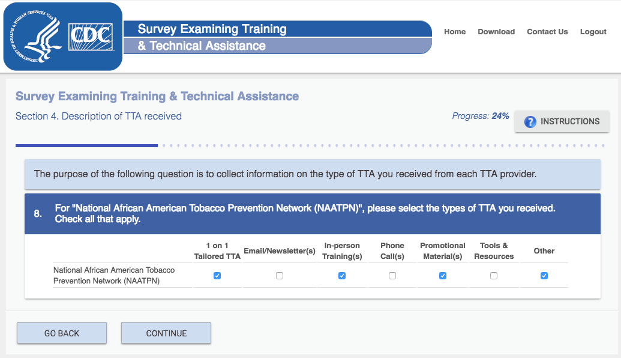Open the INSTRUCTIONS button

pyautogui.click(x=562, y=121)
